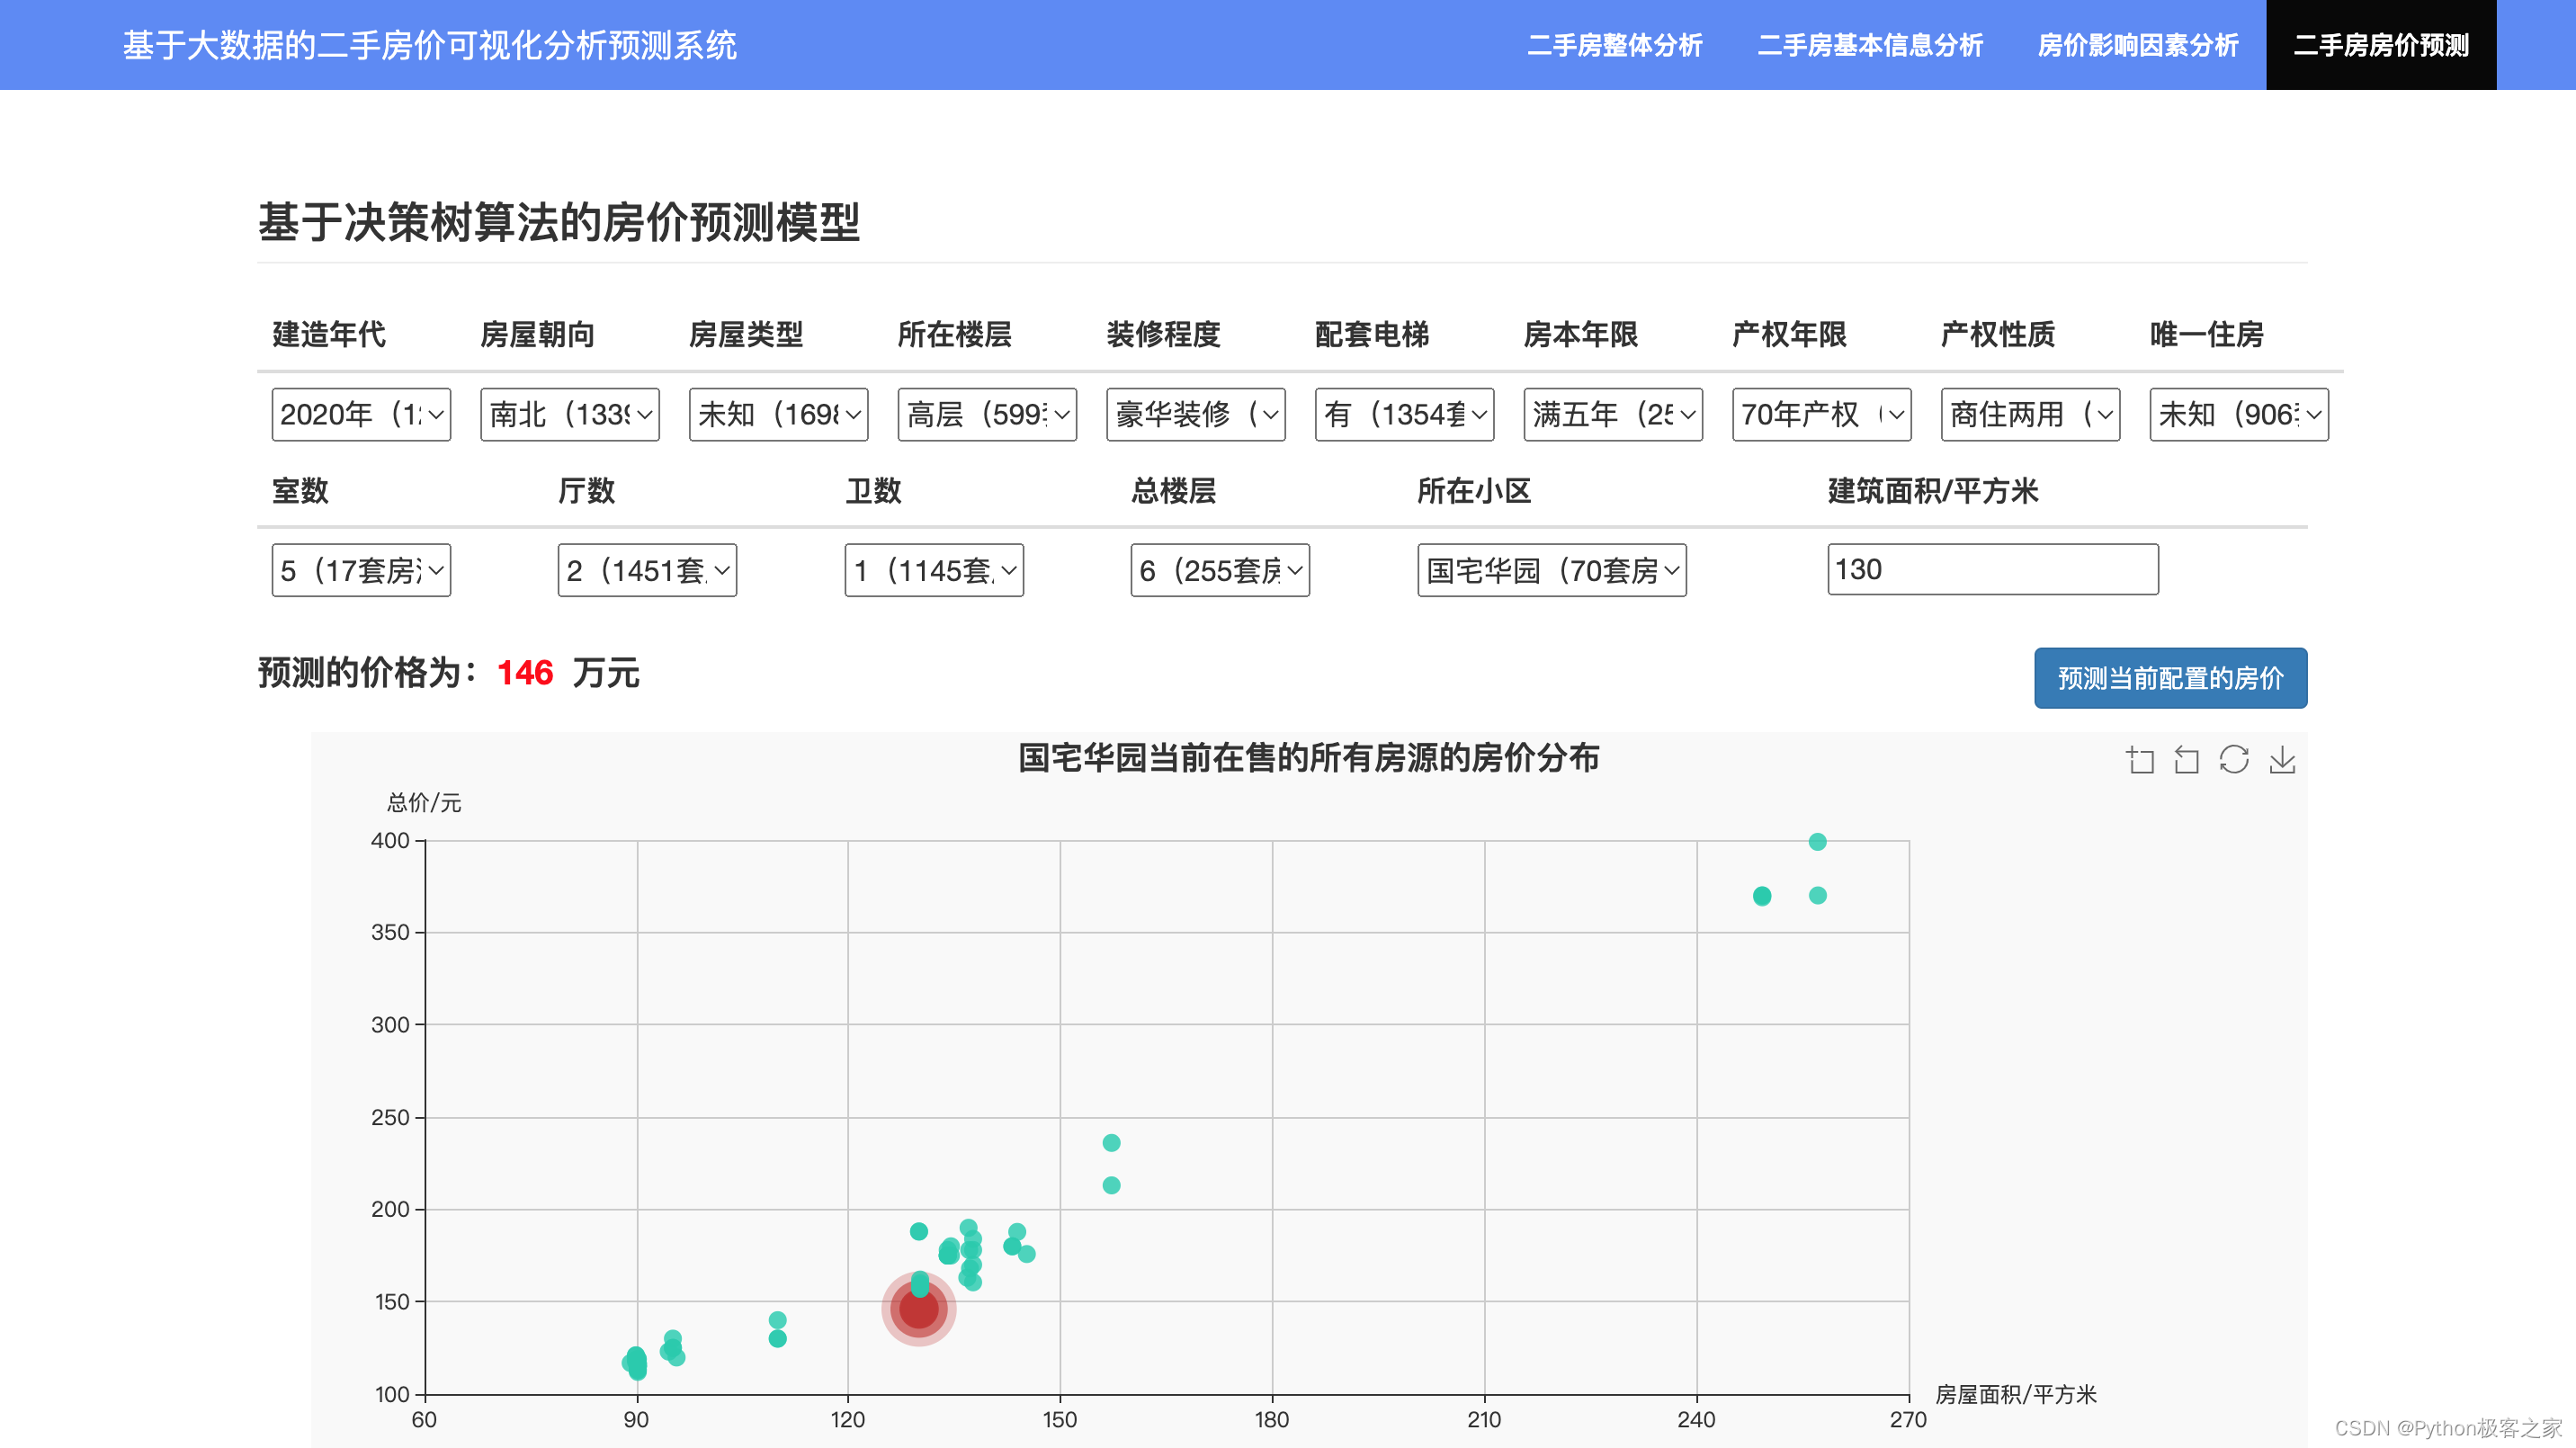This screenshot has height=1448, width=2576.
Task: Go to 二手房基本信息分析 tab
Action: 1870,45
